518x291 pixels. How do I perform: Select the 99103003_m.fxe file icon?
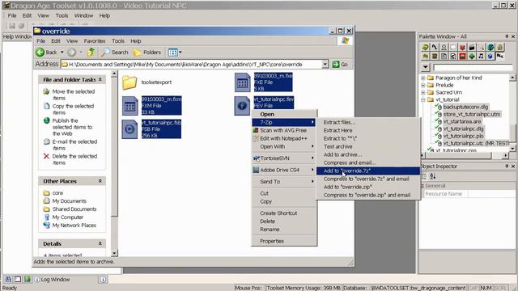coord(242,82)
